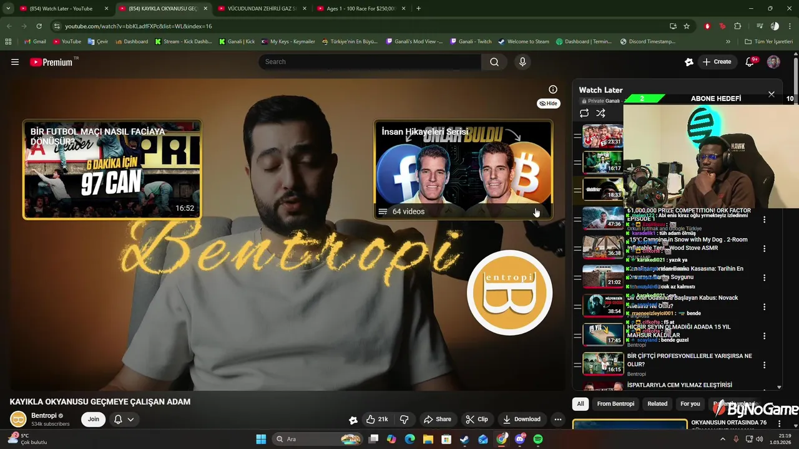Open options for HİÇBİR ŞEYİN OLMADIĞI ADADA video

pos(764,336)
